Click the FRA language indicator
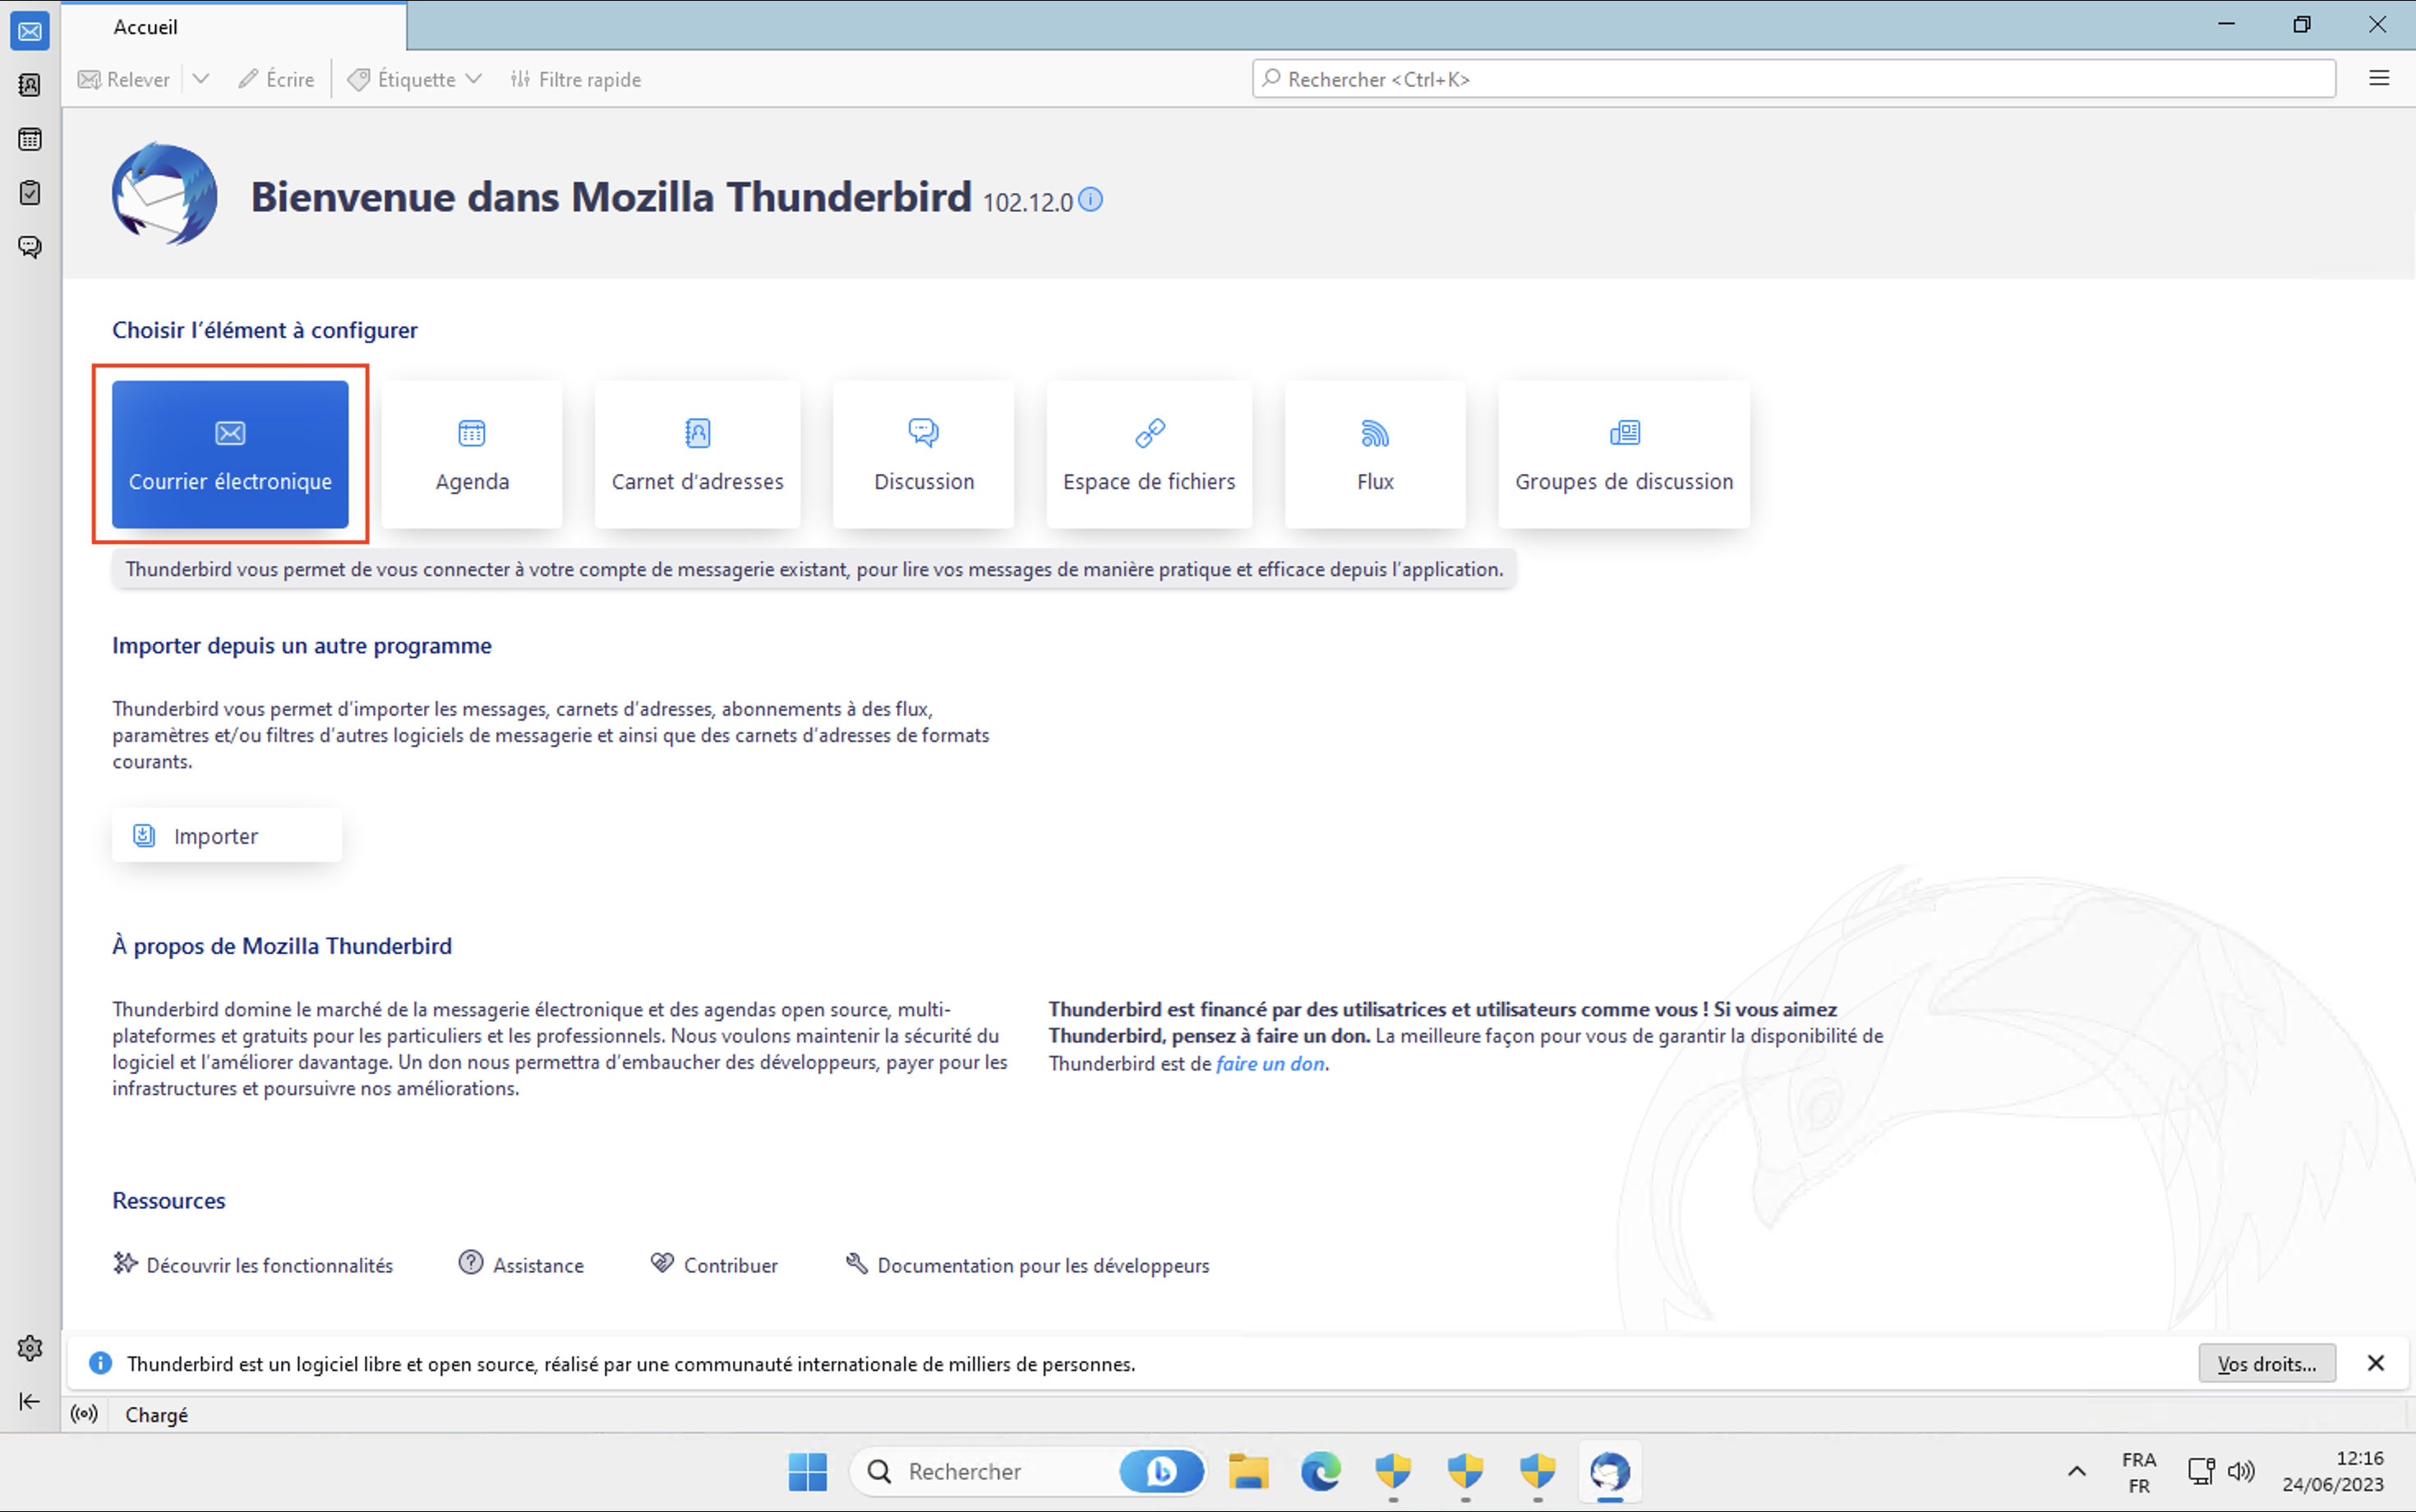 2139,1472
